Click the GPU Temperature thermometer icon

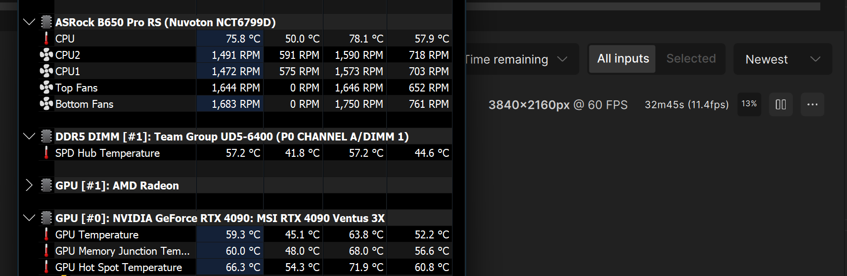coord(46,234)
